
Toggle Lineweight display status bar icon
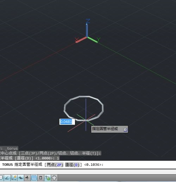point(27,178)
